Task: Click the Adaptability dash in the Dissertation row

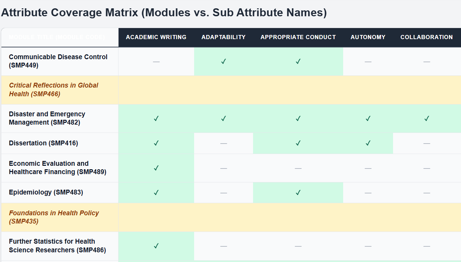Action: pyautogui.click(x=224, y=143)
